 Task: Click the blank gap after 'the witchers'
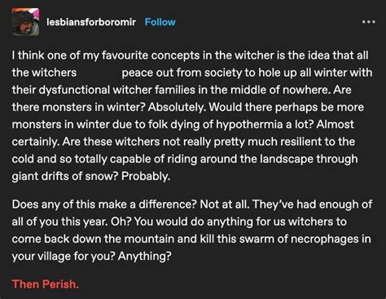point(99,73)
